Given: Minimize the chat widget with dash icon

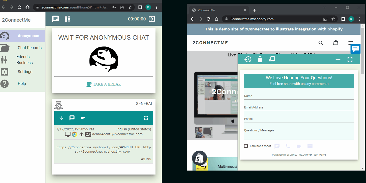Looking at the screenshot, I should (338, 59).
